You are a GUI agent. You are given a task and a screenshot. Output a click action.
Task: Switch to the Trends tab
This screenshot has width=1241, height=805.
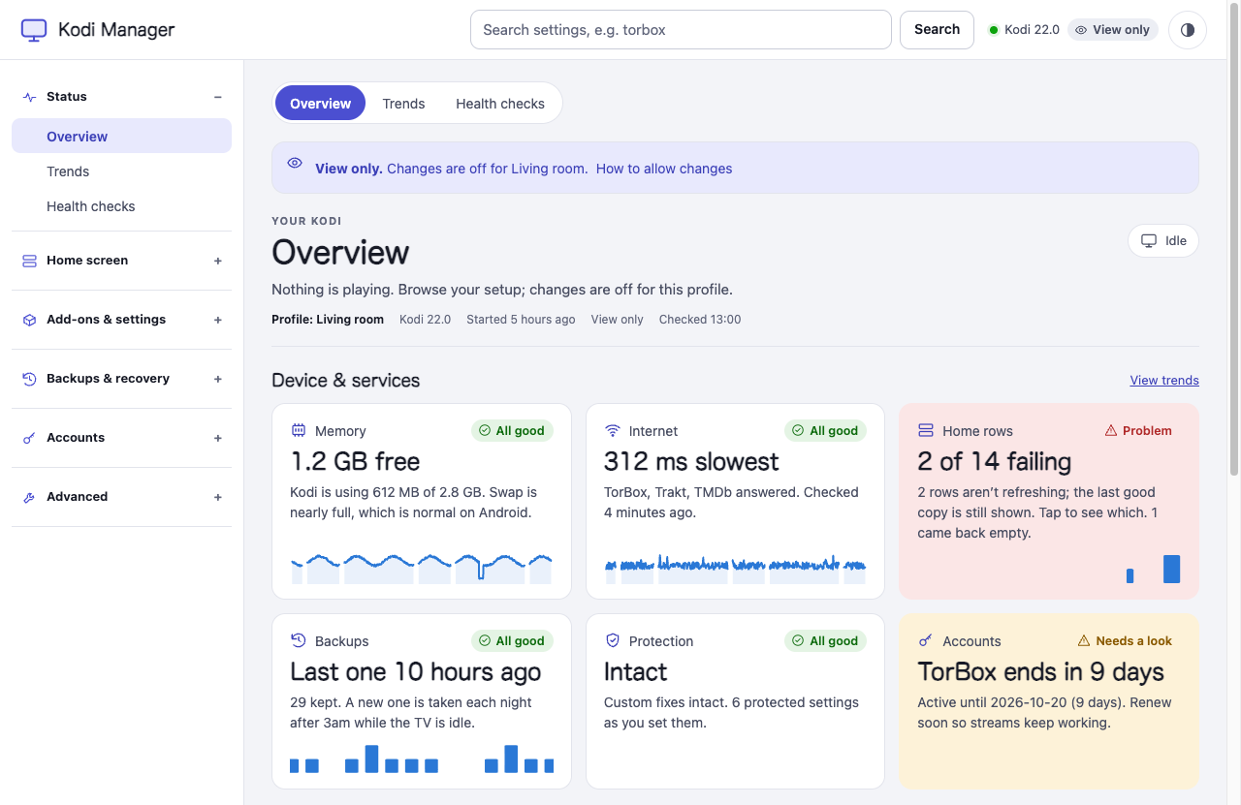(403, 104)
